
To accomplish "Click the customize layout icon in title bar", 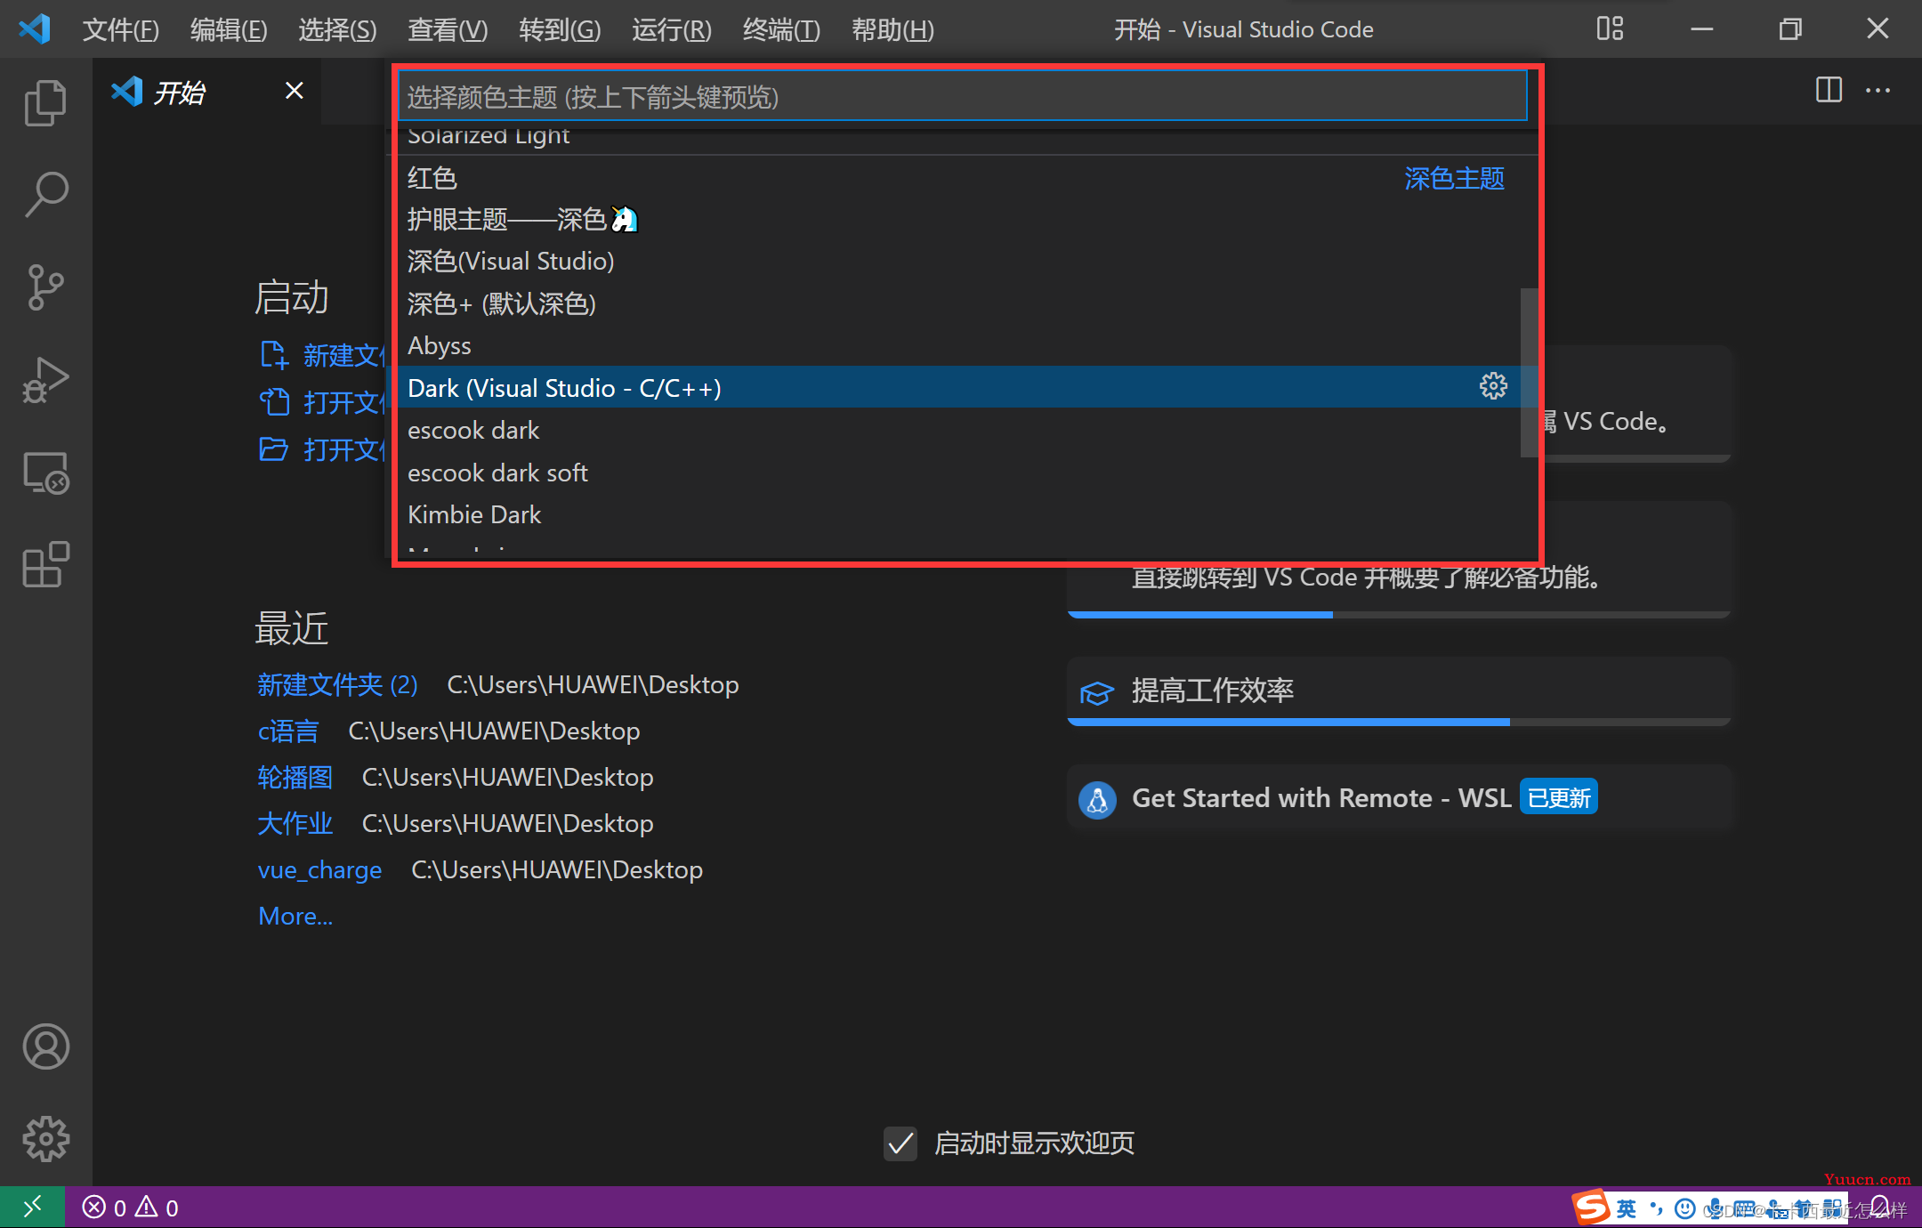I will tap(1610, 28).
